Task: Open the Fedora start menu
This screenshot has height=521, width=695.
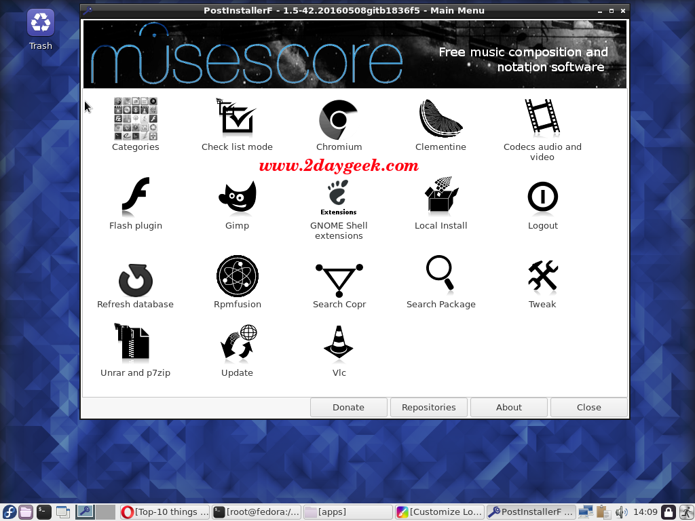Action: [x=8, y=512]
